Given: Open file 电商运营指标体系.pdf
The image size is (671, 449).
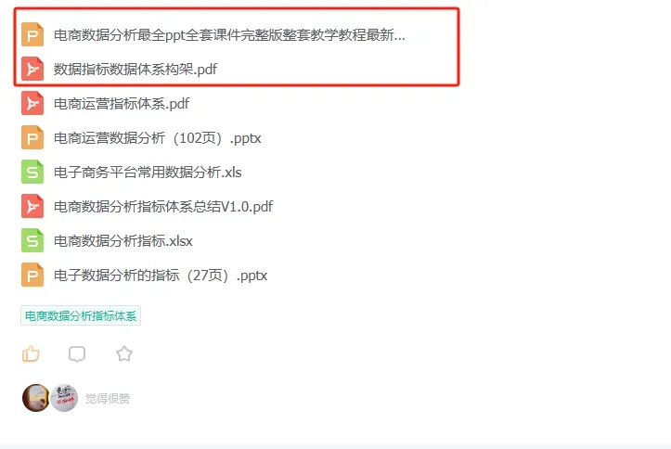Looking at the screenshot, I should tap(122, 104).
